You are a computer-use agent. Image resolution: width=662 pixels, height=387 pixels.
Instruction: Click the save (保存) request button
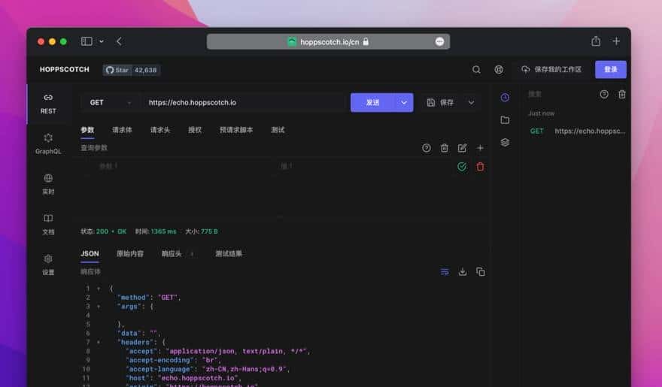point(440,102)
